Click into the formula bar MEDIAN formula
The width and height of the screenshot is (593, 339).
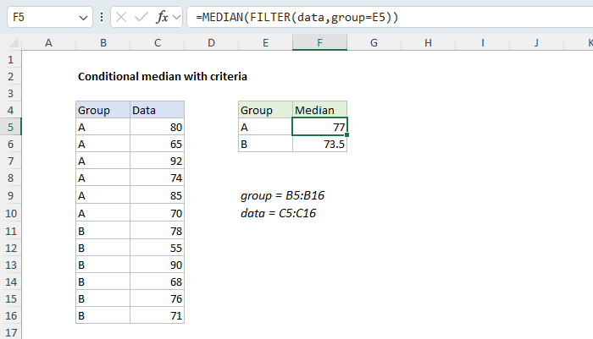(x=296, y=18)
